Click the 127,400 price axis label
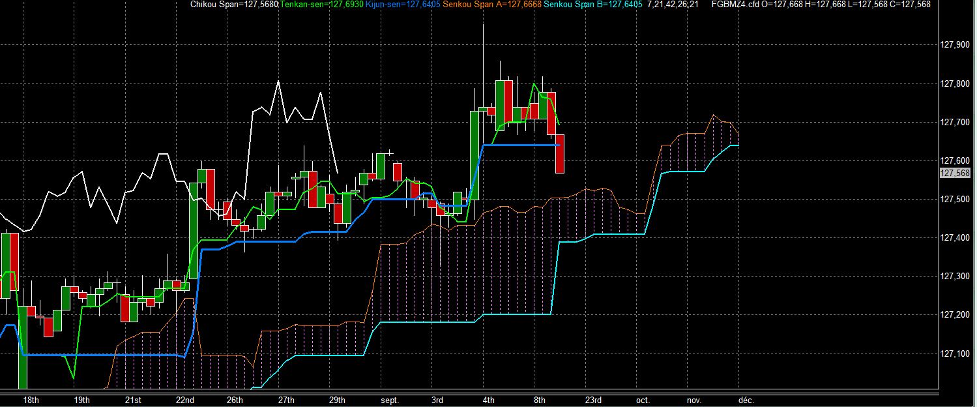 click(955, 238)
